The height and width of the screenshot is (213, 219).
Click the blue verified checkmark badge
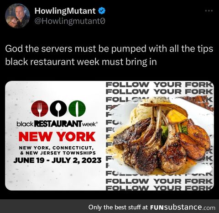[x=102, y=11]
